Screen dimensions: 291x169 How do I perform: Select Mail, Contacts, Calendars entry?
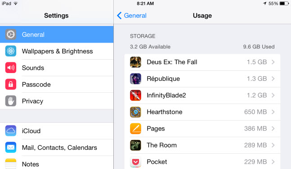point(57,147)
